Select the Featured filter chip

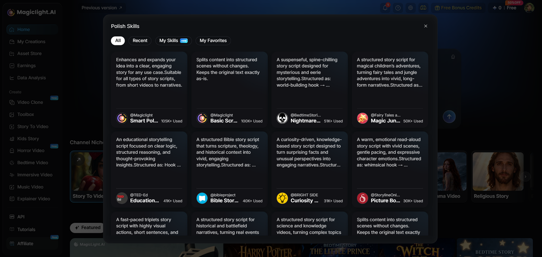tap(88, 227)
